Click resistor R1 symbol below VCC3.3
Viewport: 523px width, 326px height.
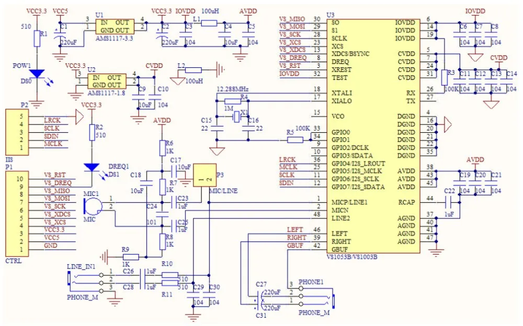coord(37,38)
